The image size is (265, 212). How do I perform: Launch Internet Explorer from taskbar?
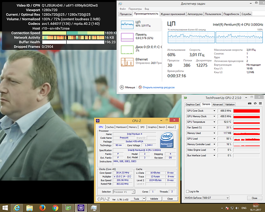pyautogui.click(x=17, y=208)
